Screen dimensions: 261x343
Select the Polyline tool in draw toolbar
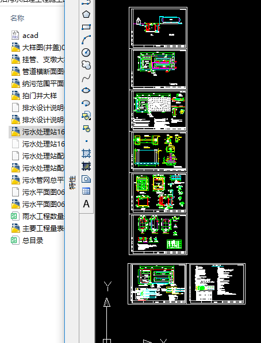point(86,3)
